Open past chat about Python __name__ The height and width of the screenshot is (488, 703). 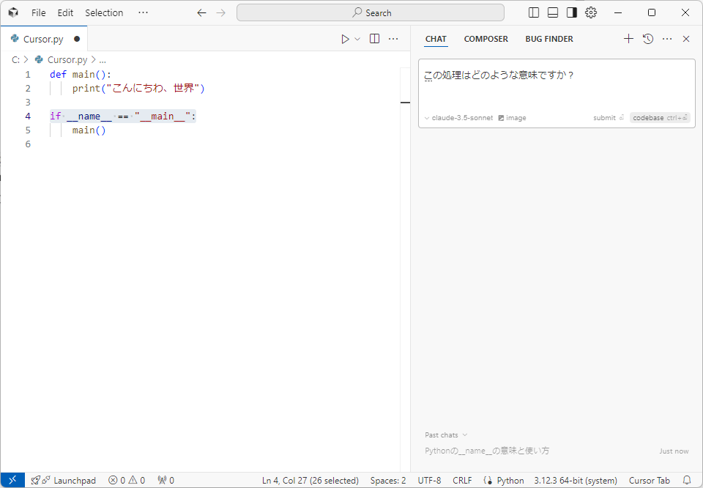[487, 451]
